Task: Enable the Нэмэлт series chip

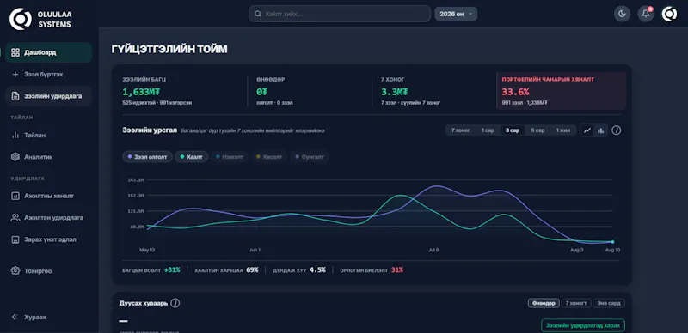Action: 230,157
